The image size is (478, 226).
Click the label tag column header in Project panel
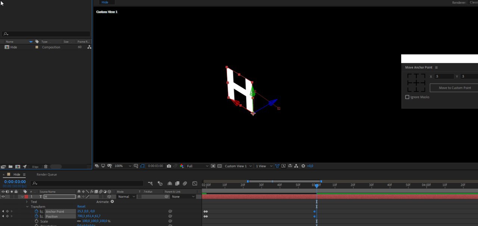click(37, 42)
